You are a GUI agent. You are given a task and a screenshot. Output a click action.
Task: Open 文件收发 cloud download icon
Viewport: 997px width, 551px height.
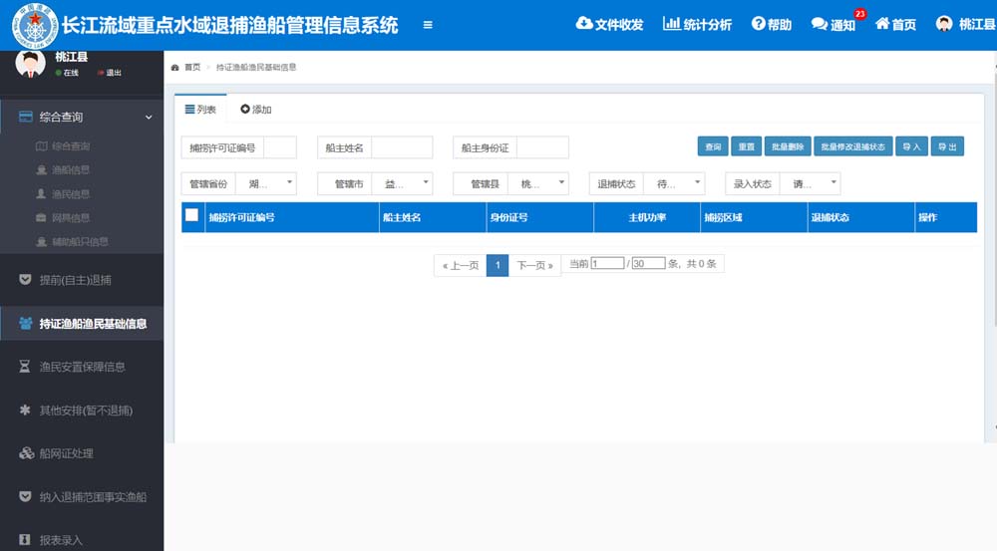583,24
